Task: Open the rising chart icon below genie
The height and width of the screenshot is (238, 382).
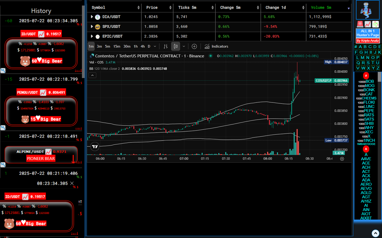Action: (367, 24)
